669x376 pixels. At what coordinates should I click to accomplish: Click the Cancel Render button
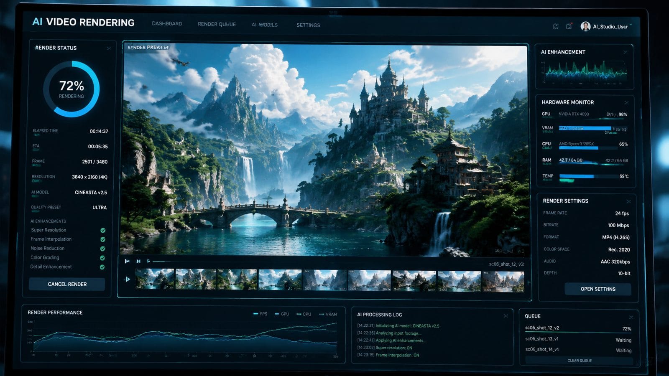pos(67,284)
